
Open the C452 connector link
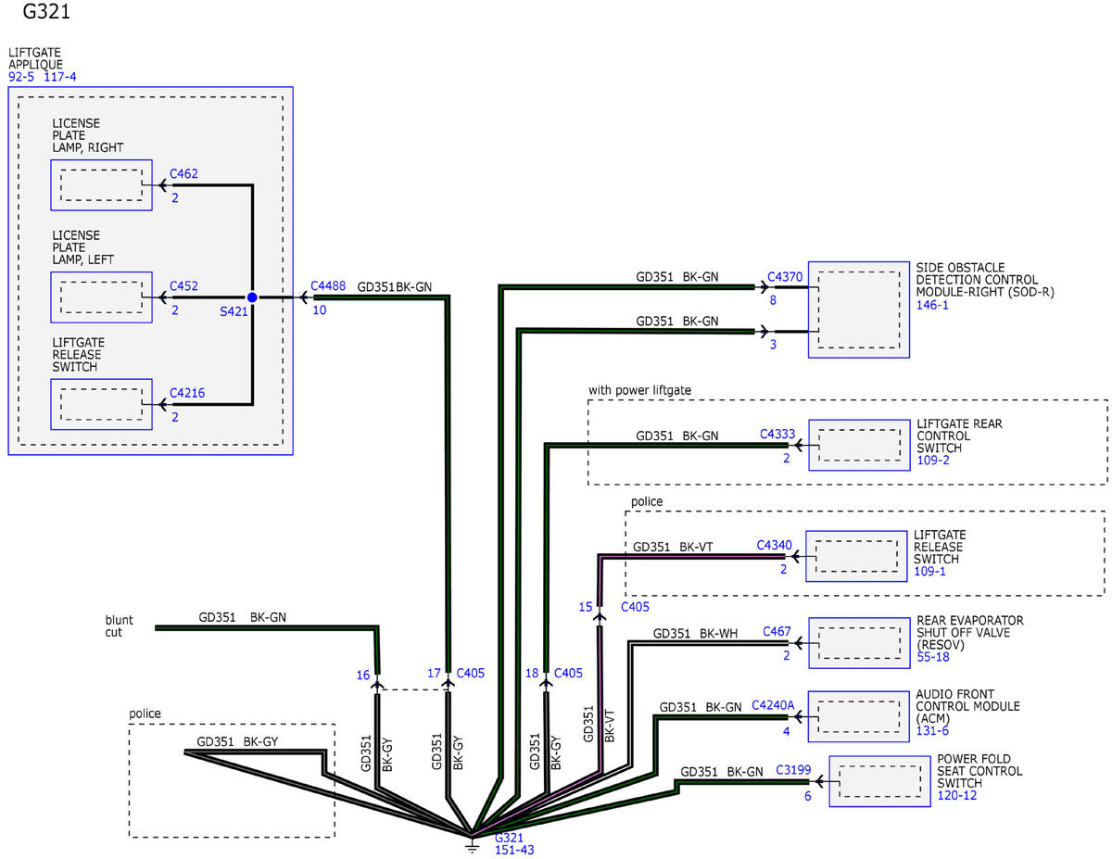coord(183,286)
